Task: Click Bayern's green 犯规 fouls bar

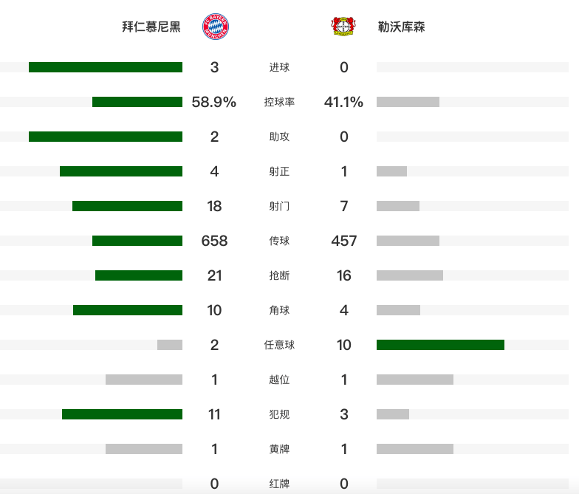Action: coord(122,414)
